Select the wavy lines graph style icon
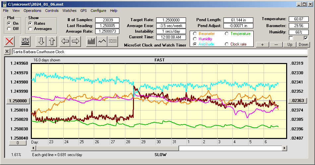Image resolution: width=315 pixels, height=165 pixels. click(x=113, y=41)
